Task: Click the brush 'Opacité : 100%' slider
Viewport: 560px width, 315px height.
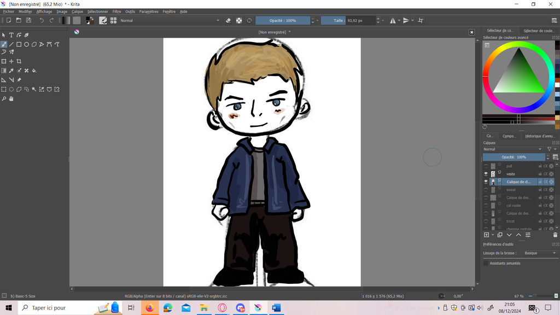Action: 283,20
